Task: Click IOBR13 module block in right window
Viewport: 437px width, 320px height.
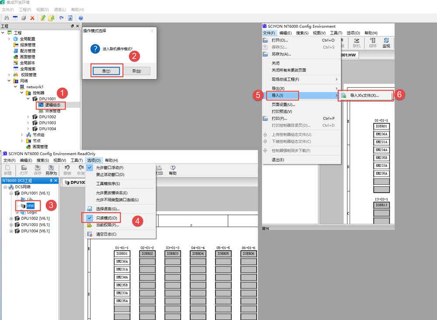Action: point(381,205)
